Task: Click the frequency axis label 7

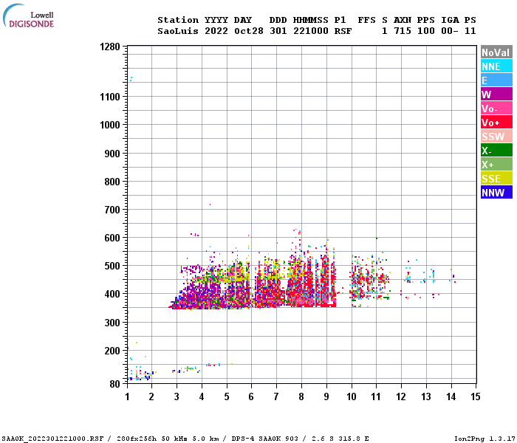Action: (x=276, y=396)
